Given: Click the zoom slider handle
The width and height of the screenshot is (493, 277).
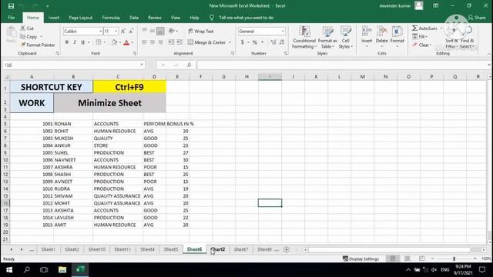Looking at the screenshot, I should 454,259.
